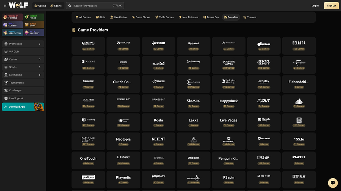
Task: Open the ReelPlay provider card
Action: point(299,180)
